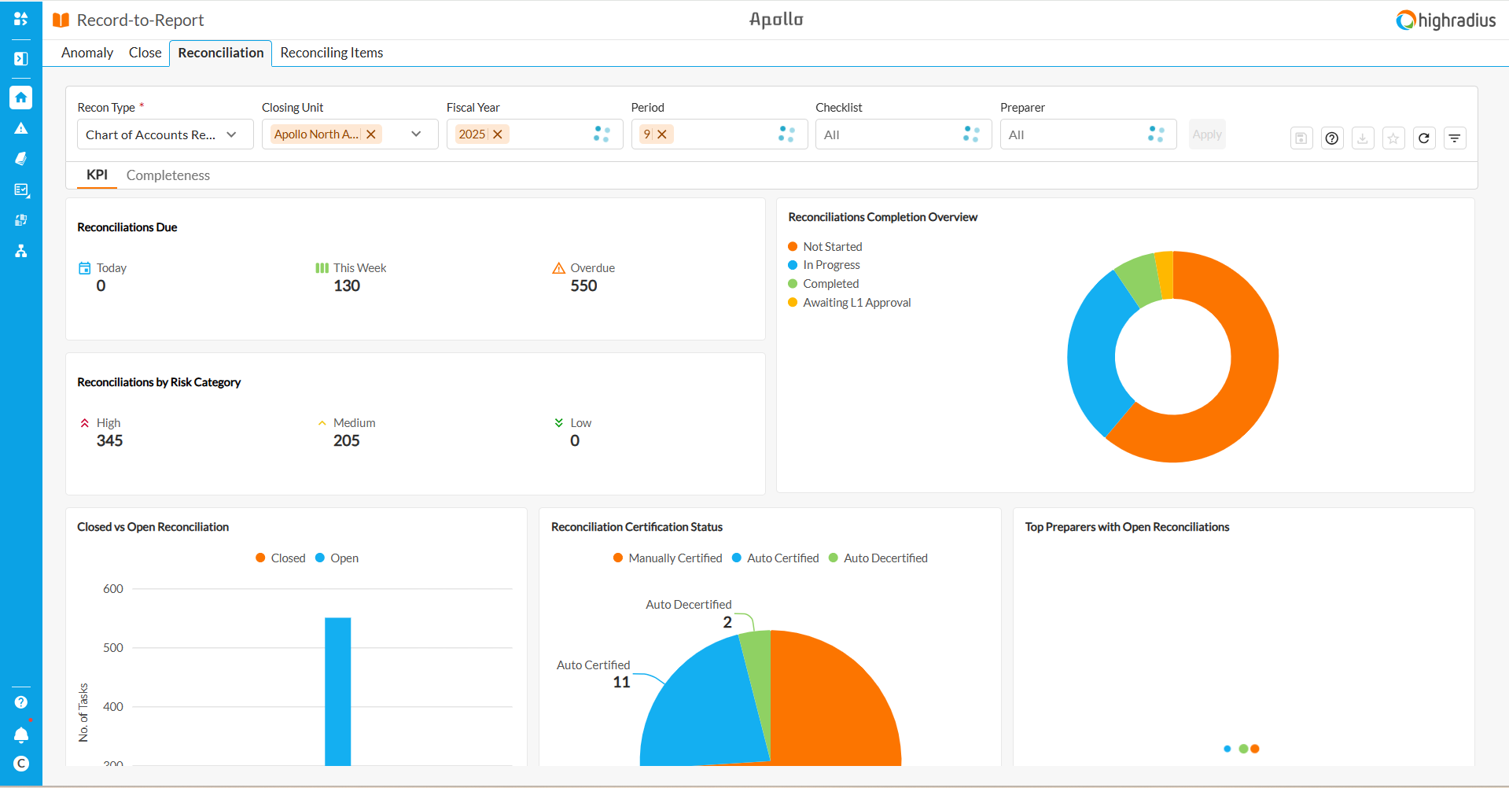Image resolution: width=1509 pixels, height=788 pixels.
Task: Open the Preparer dropdown
Action: tap(1088, 134)
